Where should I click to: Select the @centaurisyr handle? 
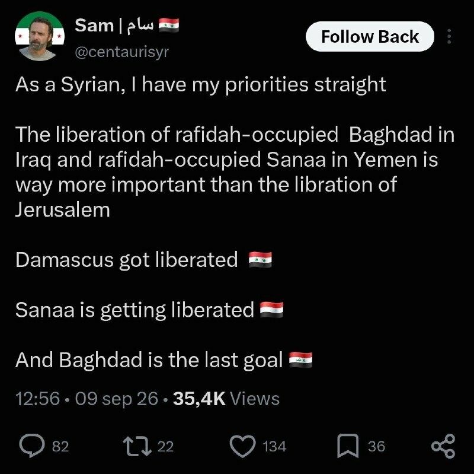[x=122, y=52]
